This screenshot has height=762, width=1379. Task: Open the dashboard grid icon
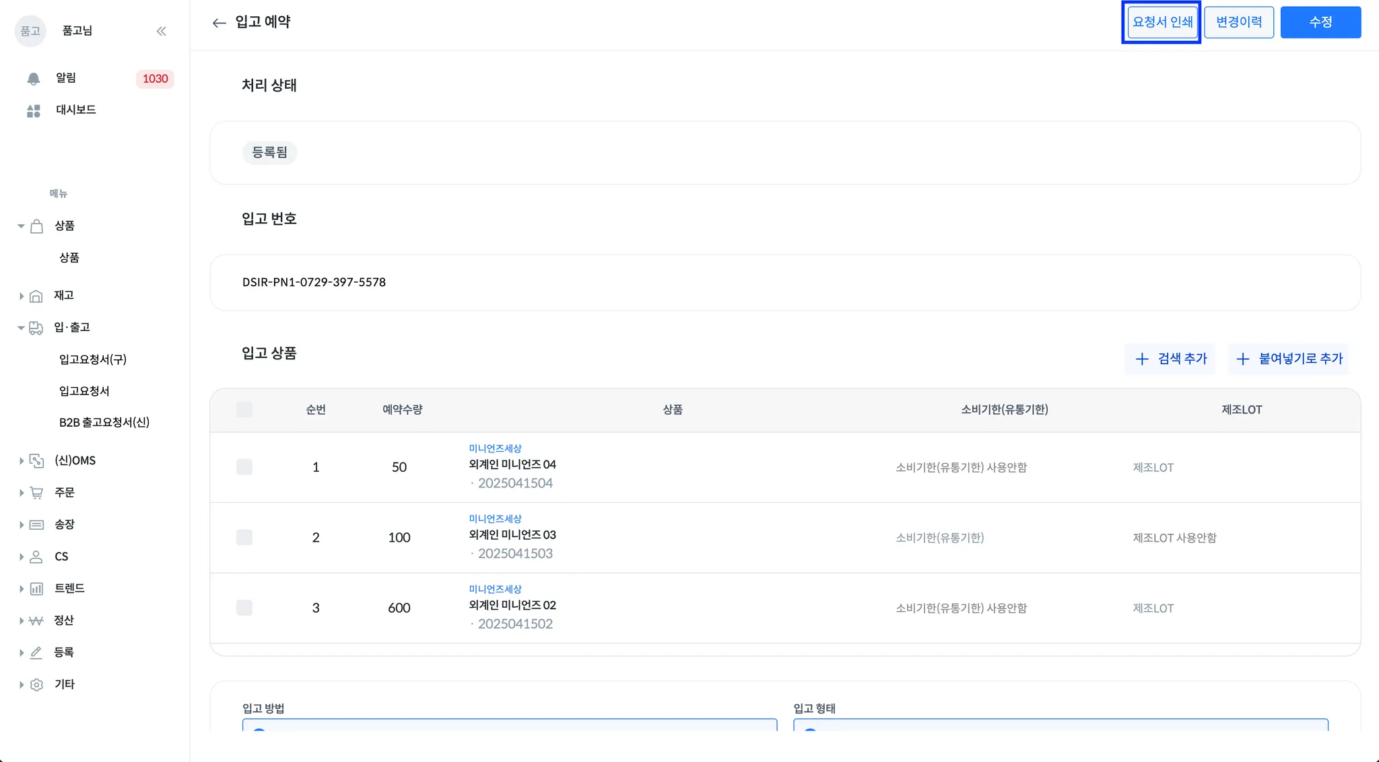pos(34,110)
